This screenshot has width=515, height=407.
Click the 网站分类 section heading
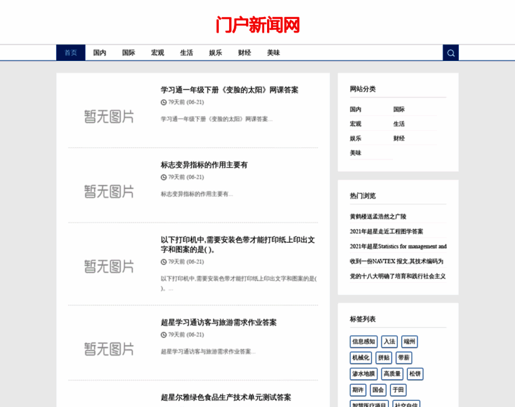363,89
